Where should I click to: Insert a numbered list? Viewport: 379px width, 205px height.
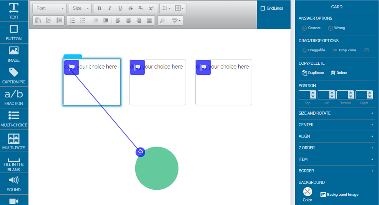(x=72, y=20)
